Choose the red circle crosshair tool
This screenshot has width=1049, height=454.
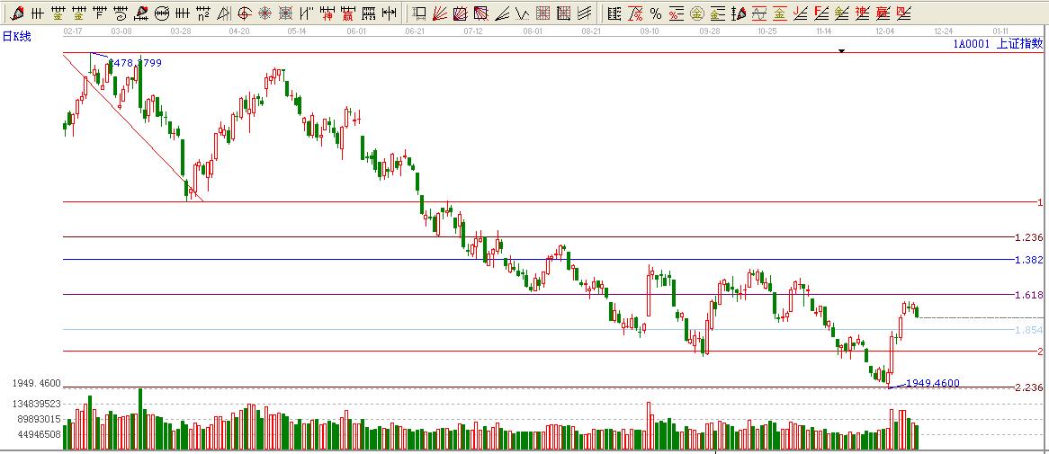point(245,13)
